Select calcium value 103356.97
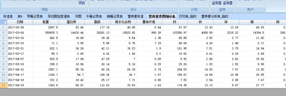This screenshot has width=286, height=96. pos(175,33)
